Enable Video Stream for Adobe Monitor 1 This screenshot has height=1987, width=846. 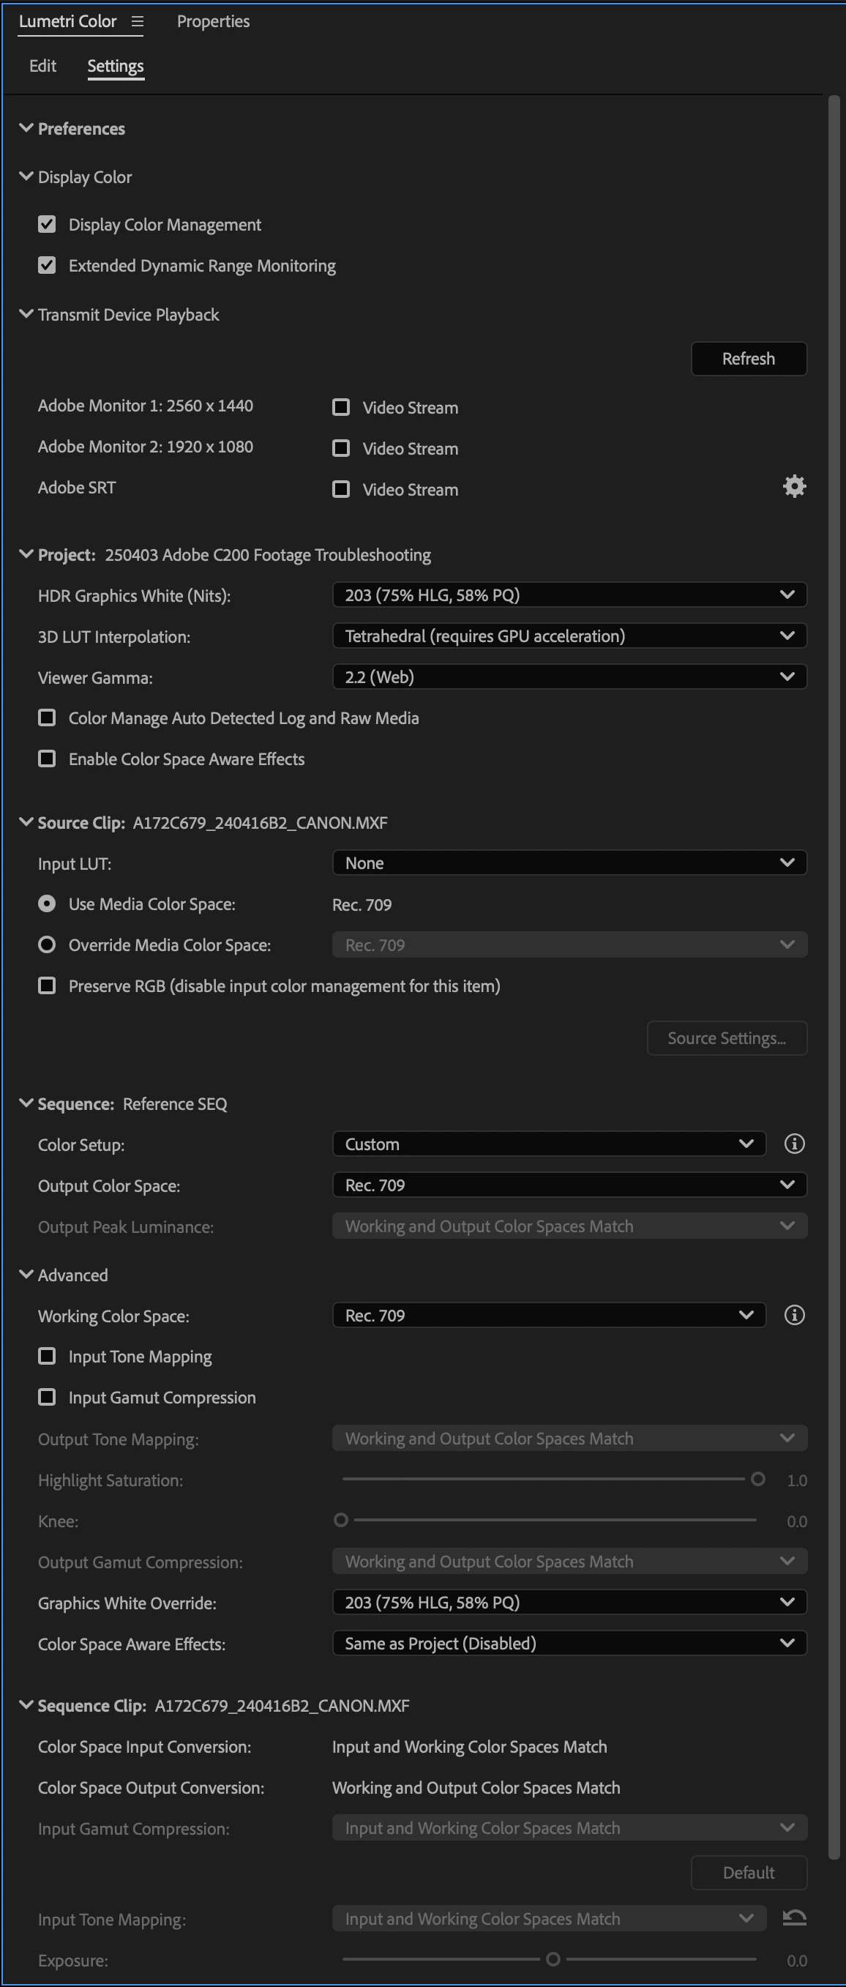coord(341,406)
